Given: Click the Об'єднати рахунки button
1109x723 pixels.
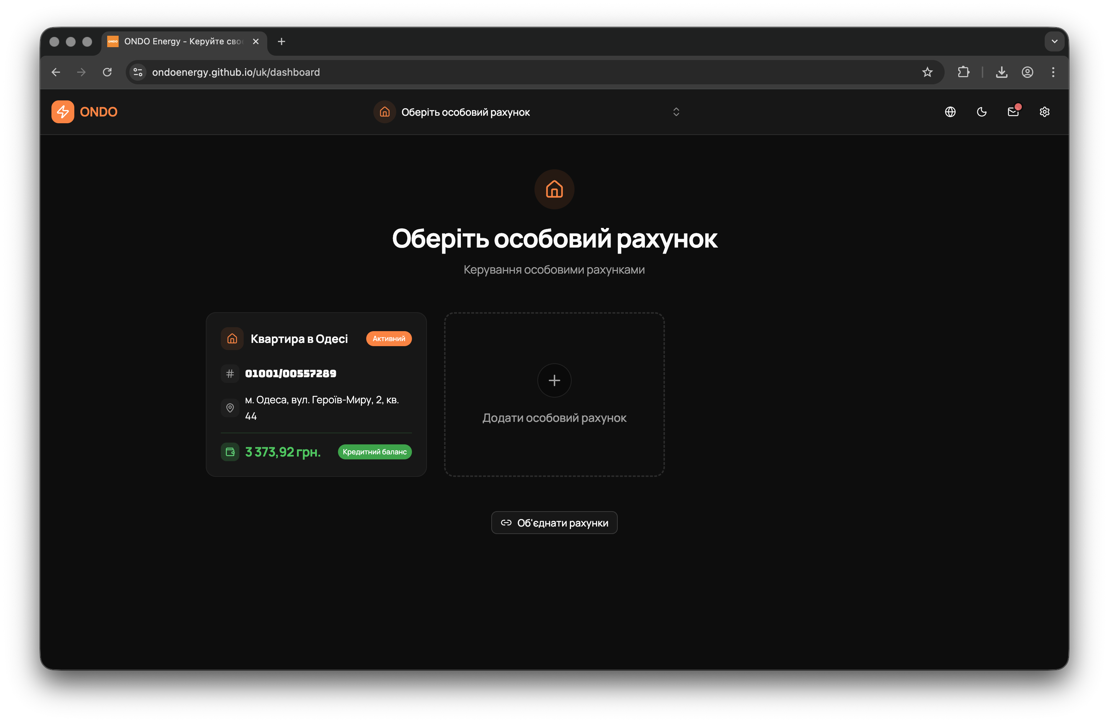Looking at the screenshot, I should click(554, 522).
